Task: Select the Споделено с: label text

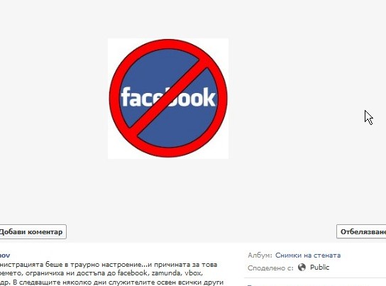Action: click(x=270, y=268)
